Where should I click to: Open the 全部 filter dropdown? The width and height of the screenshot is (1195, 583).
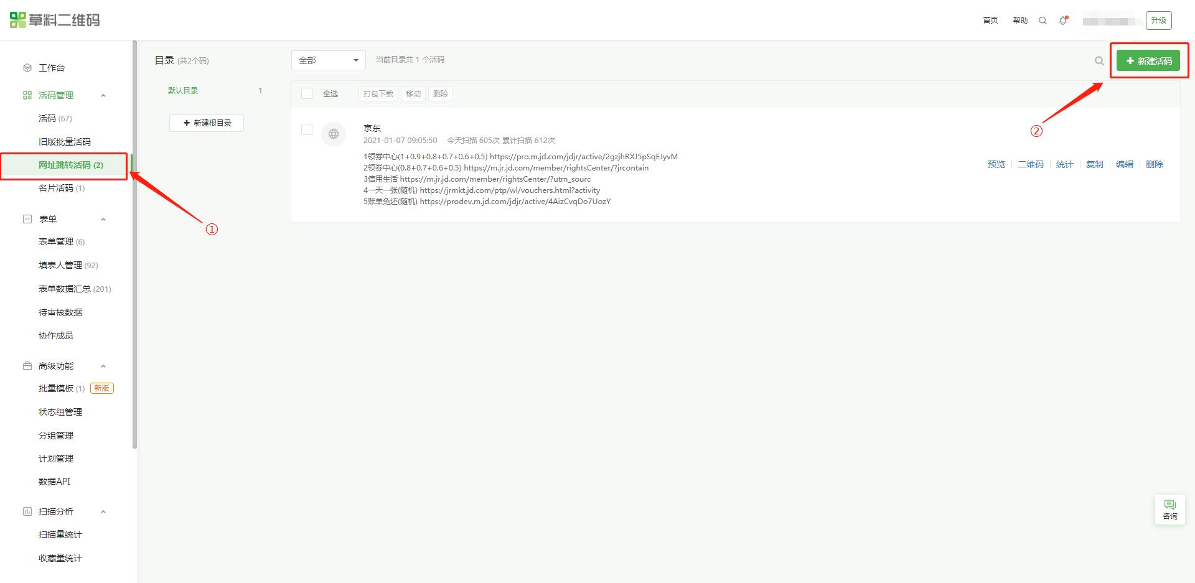(x=329, y=60)
